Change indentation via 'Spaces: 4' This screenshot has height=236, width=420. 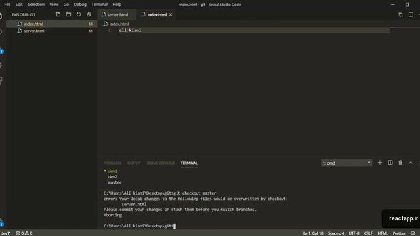[336, 233]
